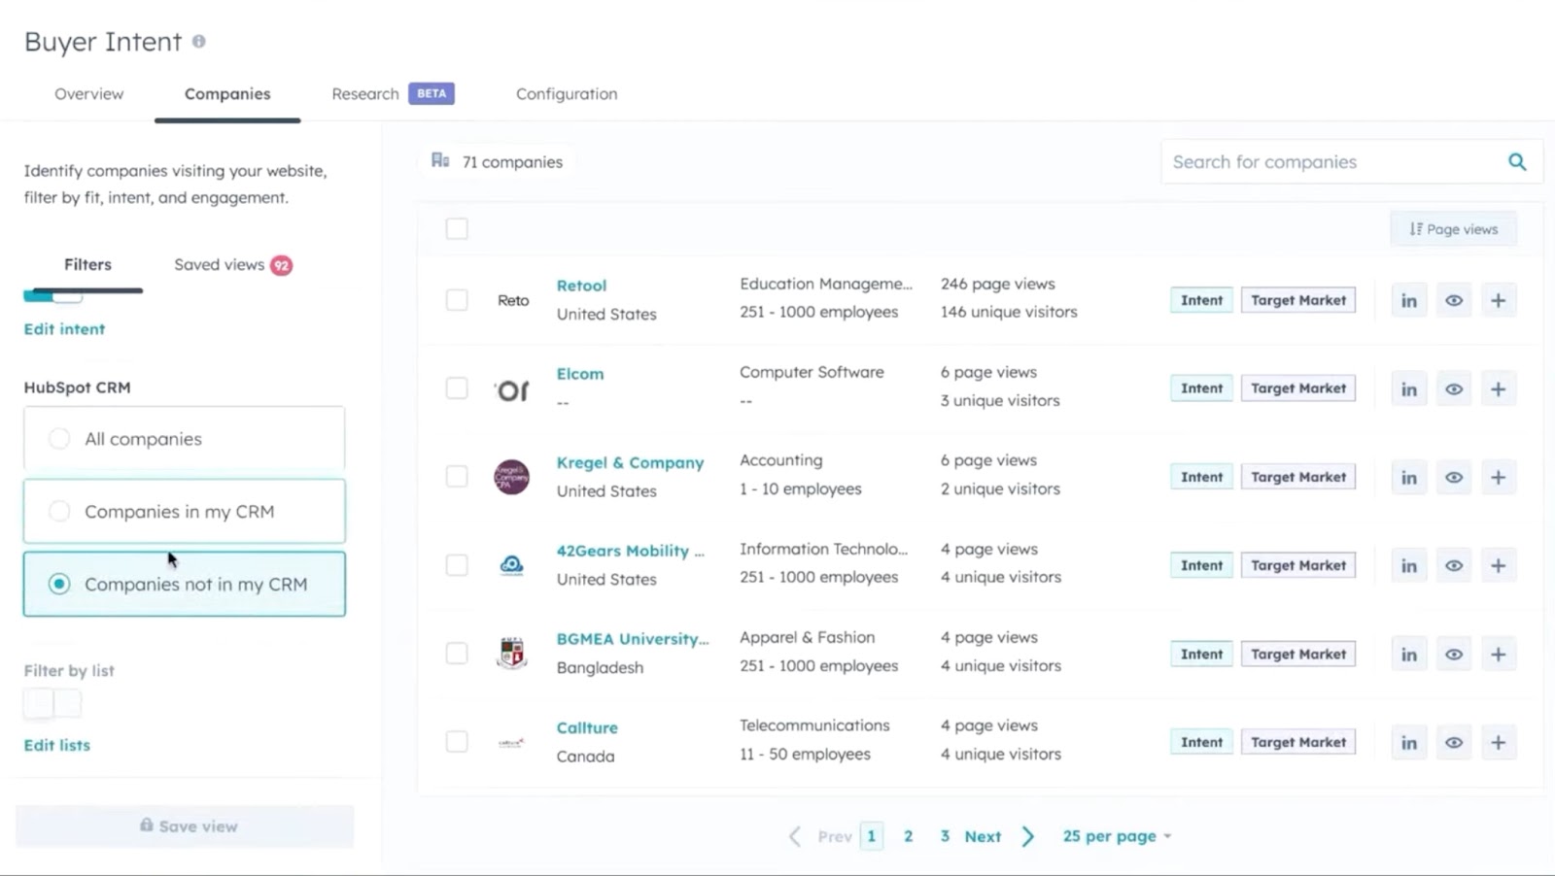Click the 42Gears Mobility logo

(512, 565)
